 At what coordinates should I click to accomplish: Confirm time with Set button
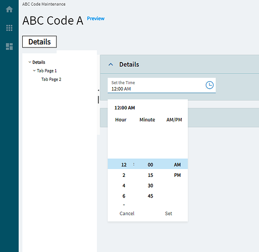(x=169, y=213)
